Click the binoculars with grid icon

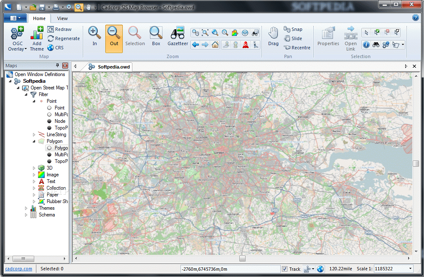(x=255, y=33)
